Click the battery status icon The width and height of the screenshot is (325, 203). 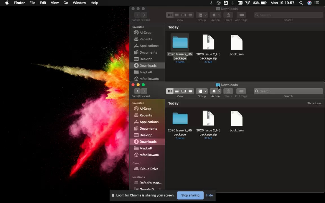[x=263, y=3]
